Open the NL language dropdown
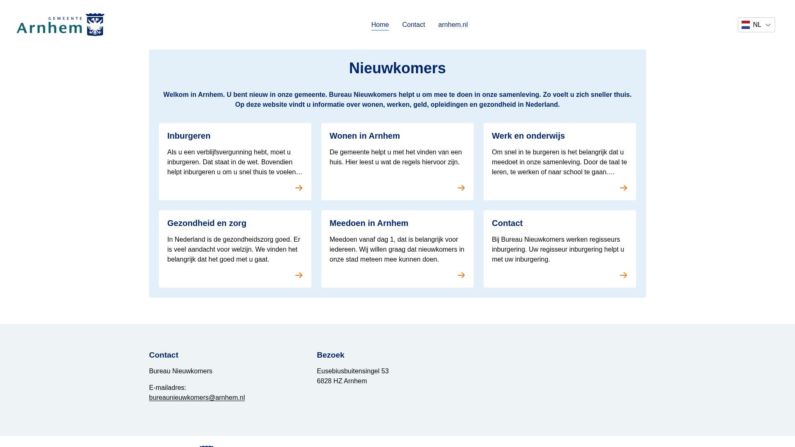 pos(757,25)
